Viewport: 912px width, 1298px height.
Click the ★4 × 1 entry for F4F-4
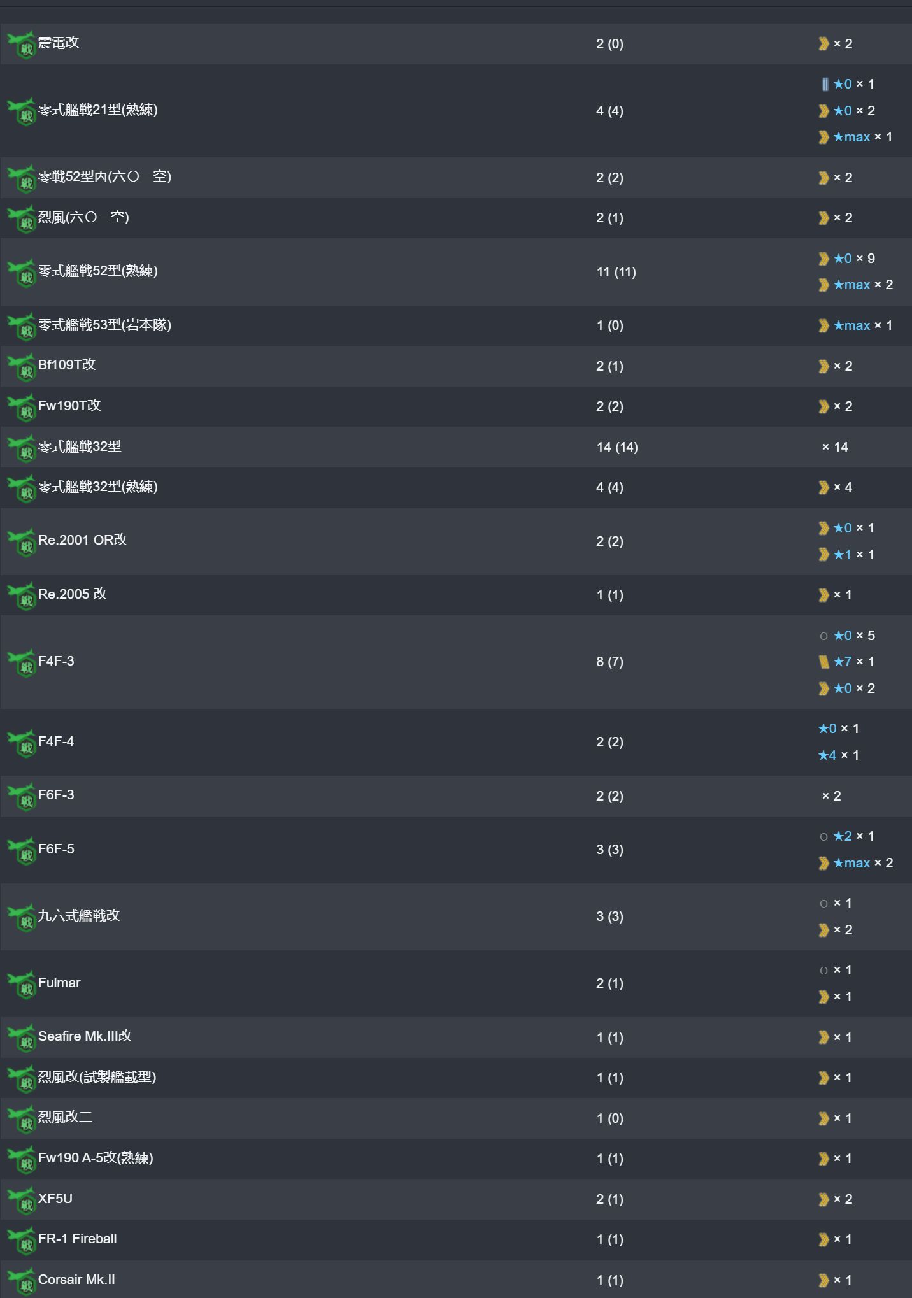(x=839, y=756)
